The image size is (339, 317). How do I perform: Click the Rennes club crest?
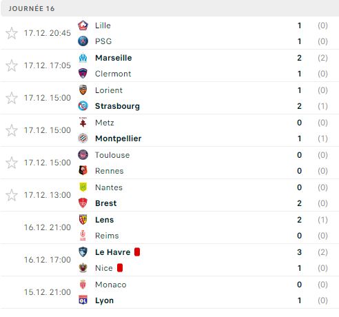[x=83, y=171]
